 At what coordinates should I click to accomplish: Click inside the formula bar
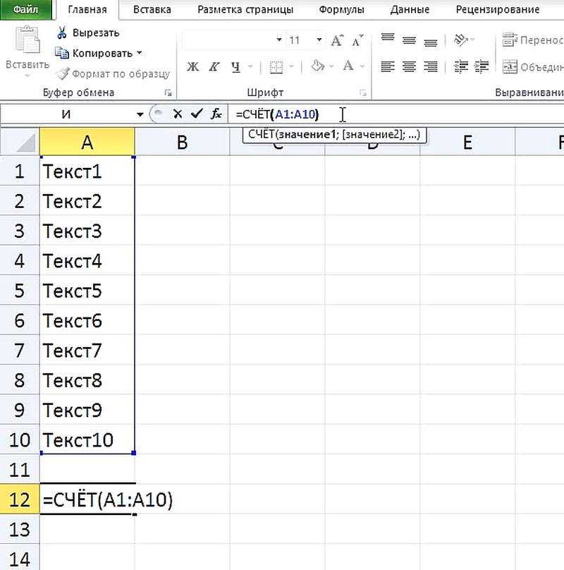tap(396, 114)
